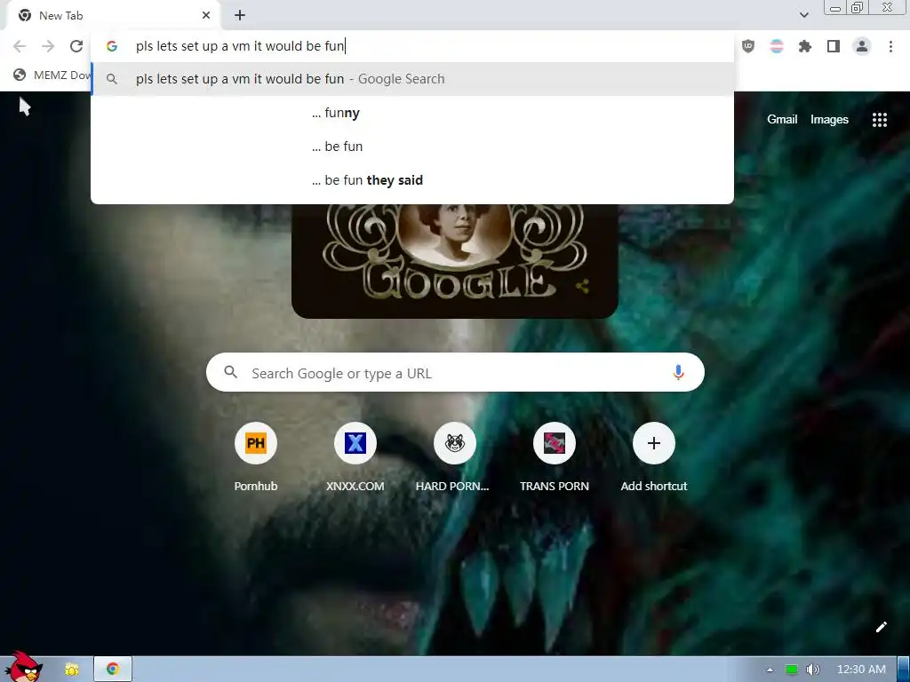The image size is (910, 682).
Task: Customize this page with the pencil icon
Action: pyautogui.click(x=881, y=627)
